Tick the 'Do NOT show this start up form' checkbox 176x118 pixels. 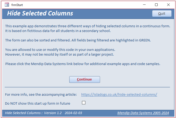coord(84,103)
